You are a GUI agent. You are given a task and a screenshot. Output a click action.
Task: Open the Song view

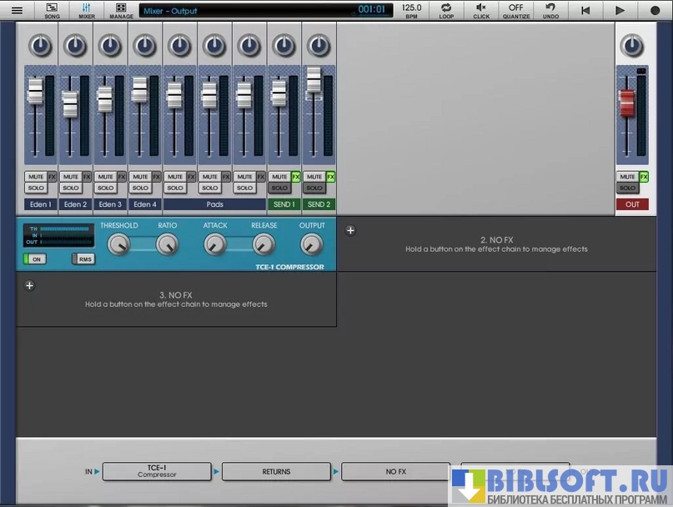[52, 10]
